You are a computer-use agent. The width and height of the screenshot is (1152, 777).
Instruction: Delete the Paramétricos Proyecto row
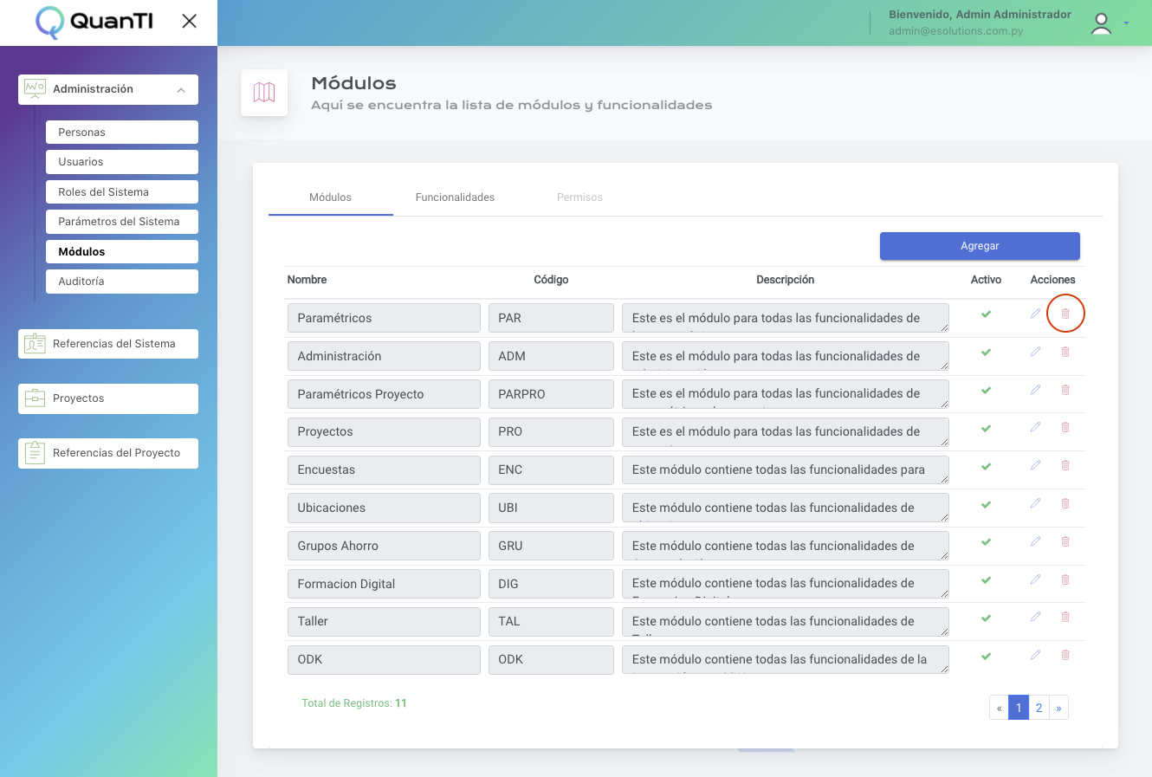(x=1065, y=390)
